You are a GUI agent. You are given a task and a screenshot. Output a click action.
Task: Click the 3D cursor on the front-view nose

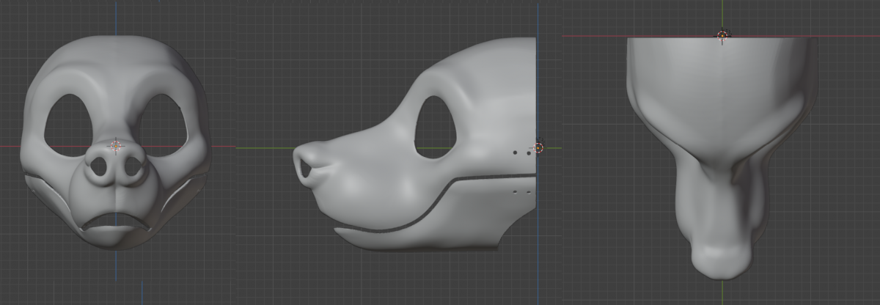pyautogui.click(x=115, y=146)
